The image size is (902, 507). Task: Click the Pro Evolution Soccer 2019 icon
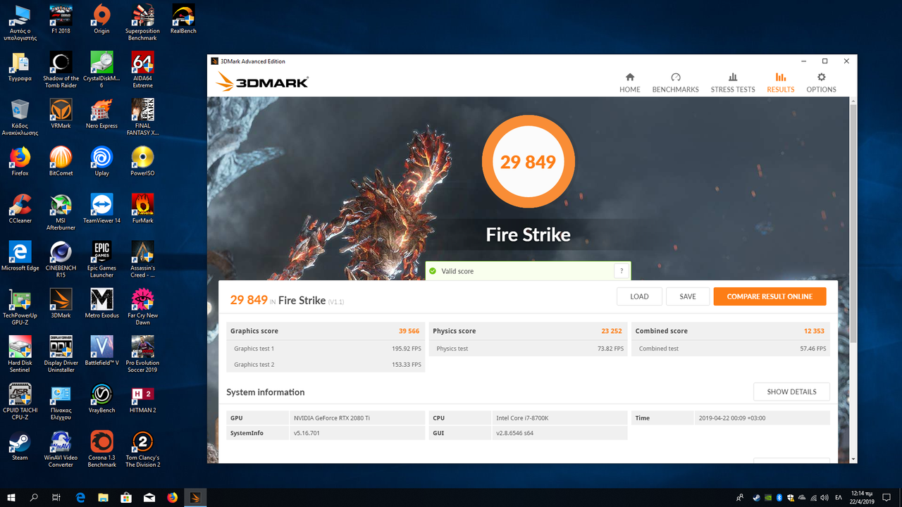coord(142,354)
